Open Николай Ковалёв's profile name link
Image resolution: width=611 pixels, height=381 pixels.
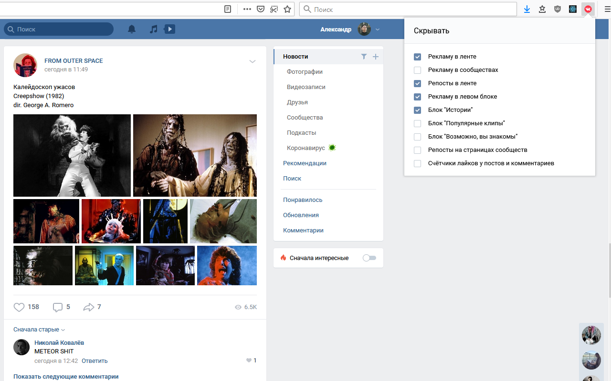click(x=59, y=343)
